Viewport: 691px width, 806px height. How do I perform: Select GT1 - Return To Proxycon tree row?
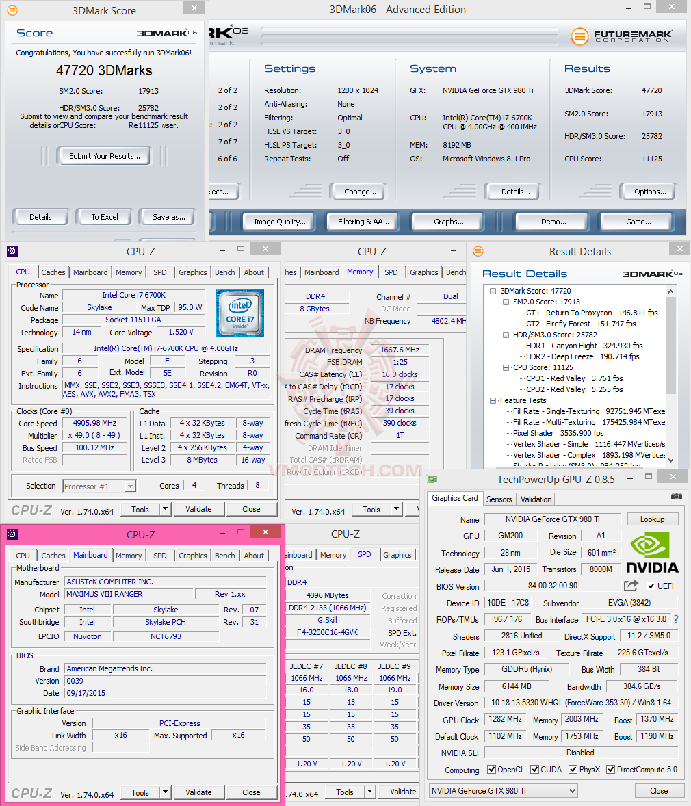point(592,313)
